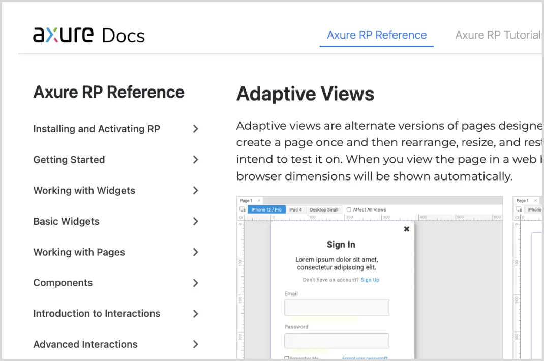Expand Installing and Activating RP chevron
The image size is (544, 361).
click(x=195, y=129)
